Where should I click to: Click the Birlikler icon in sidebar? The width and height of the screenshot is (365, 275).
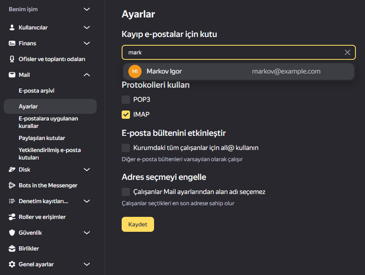tap(12, 248)
